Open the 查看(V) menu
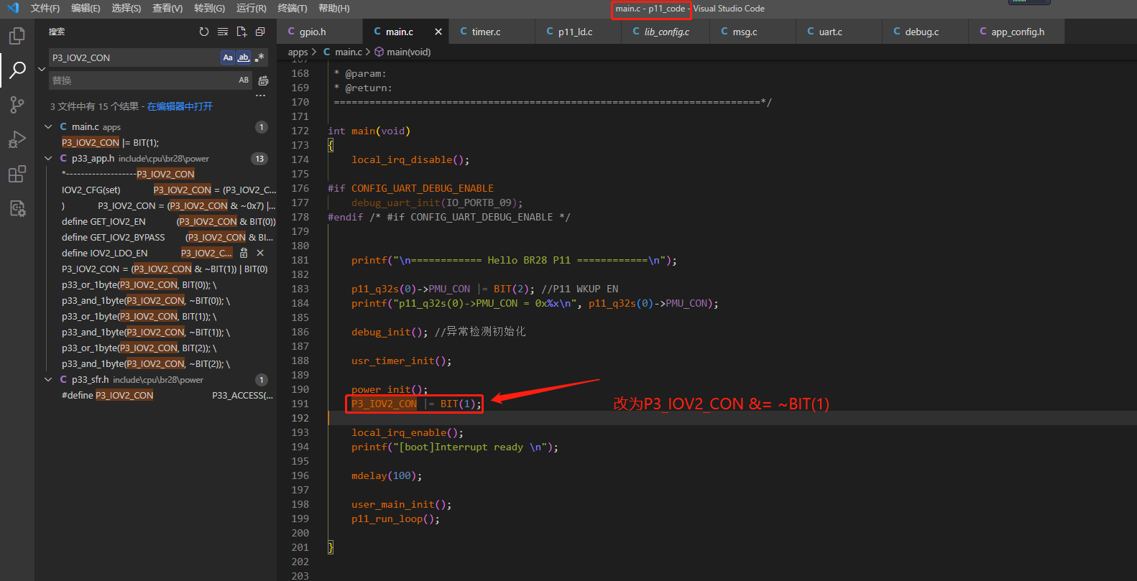 click(167, 8)
